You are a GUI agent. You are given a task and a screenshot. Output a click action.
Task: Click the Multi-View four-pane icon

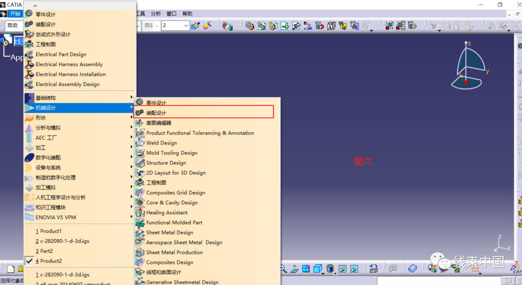pos(305,269)
